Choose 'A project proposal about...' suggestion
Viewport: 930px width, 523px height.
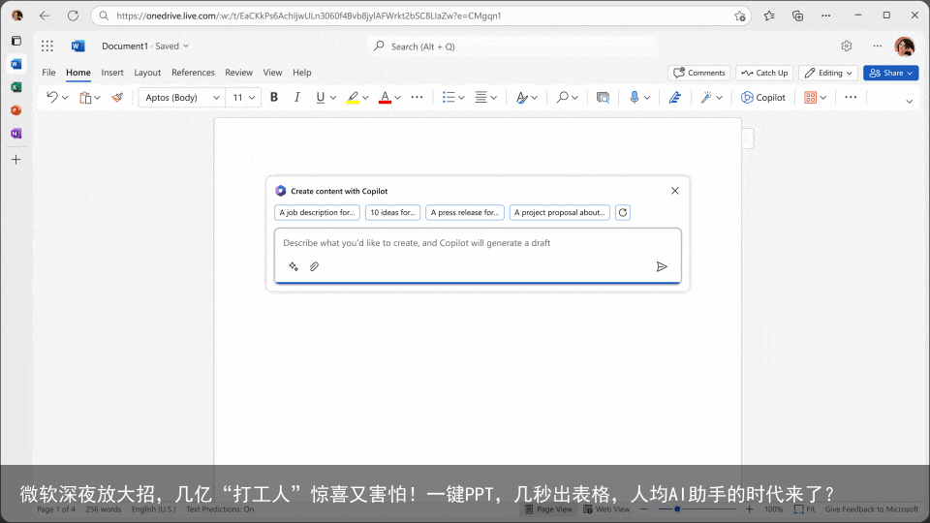559,212
